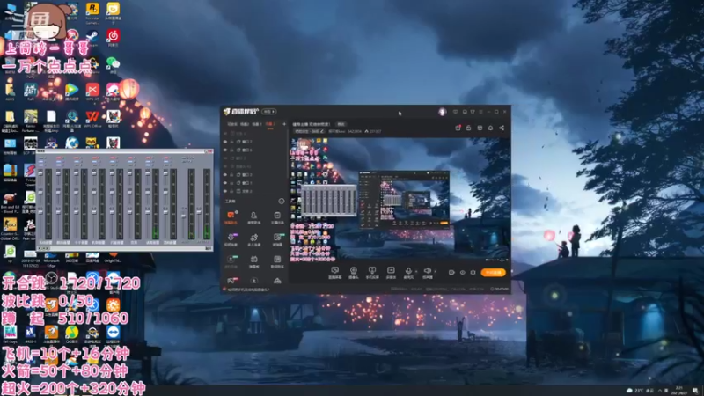Open the first tool in toolbox second row
Screen dimensions: 704x396
pyautogui.click(x=231, y=239)
